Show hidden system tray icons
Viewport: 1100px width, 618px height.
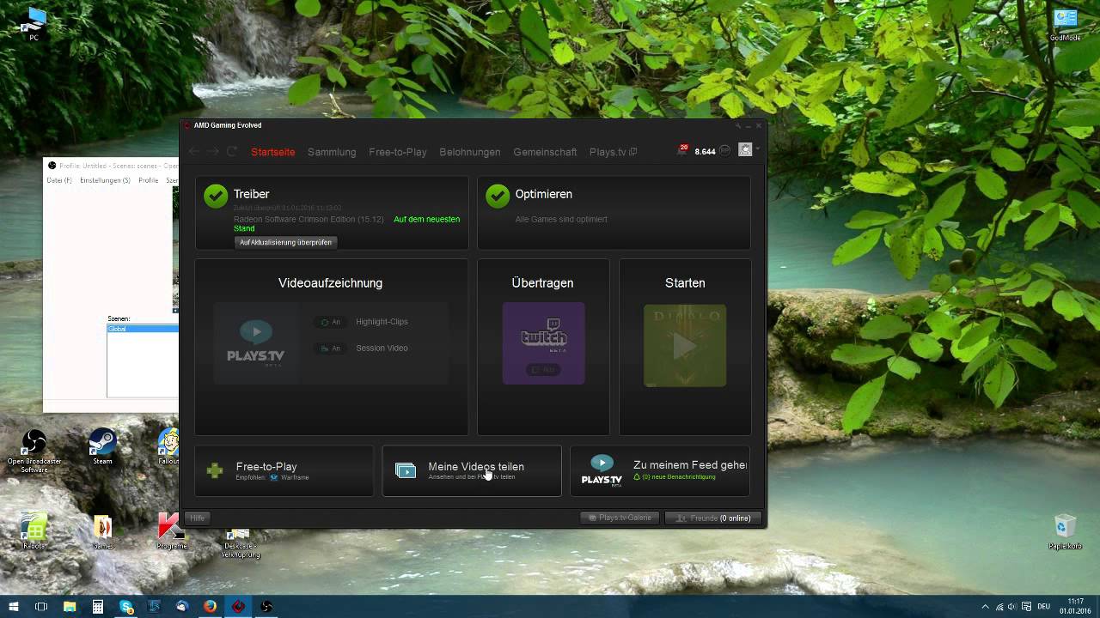[x=985, y=606]
